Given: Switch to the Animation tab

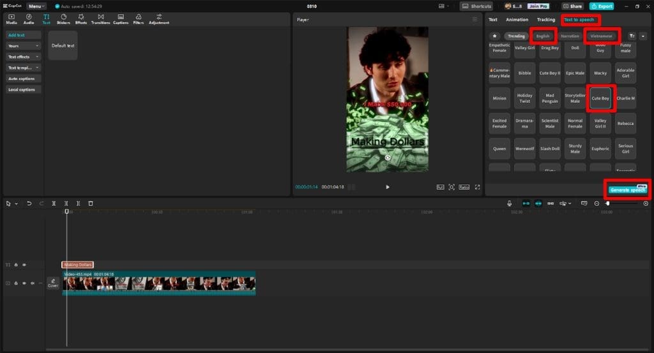Looking at the screenshot, I should (x=517, y=20).
